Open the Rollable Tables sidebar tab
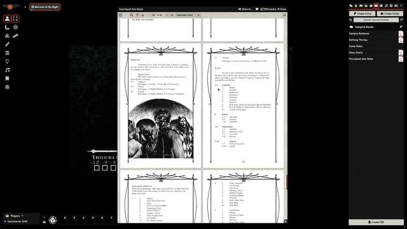The image size is (407, 229). pos(381,6)
